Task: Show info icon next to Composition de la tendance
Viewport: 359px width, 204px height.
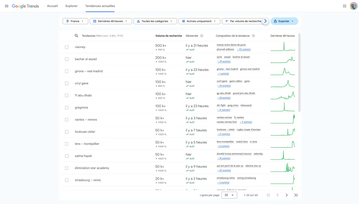Action: [253, 36]
